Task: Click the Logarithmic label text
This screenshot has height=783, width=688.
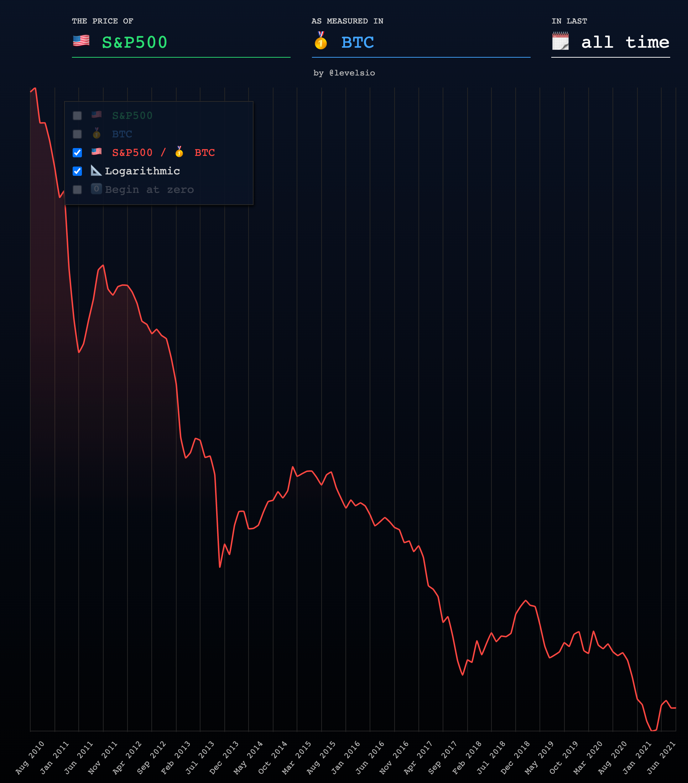Action: 142,171
